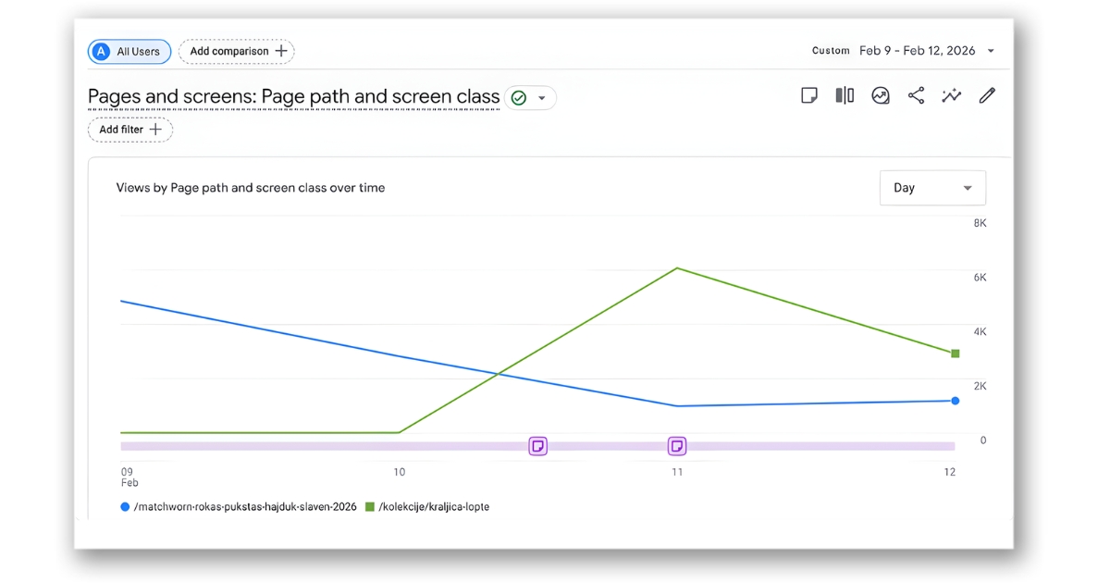Click Add filter
Viewport: 1110px width, 583px height.
pos(130,130)
